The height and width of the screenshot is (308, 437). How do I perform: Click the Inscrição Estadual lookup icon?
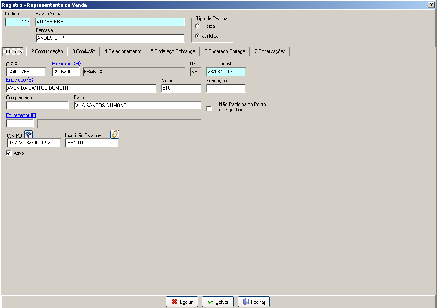(114, 135)
